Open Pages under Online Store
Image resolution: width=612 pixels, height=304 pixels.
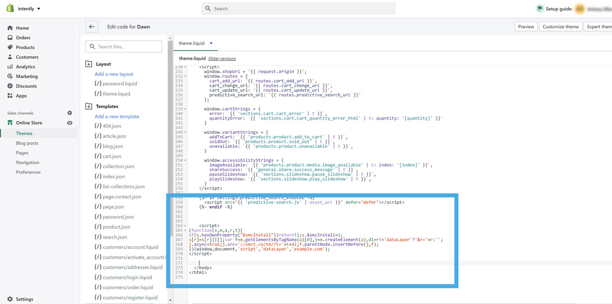[x=22, y=153]
